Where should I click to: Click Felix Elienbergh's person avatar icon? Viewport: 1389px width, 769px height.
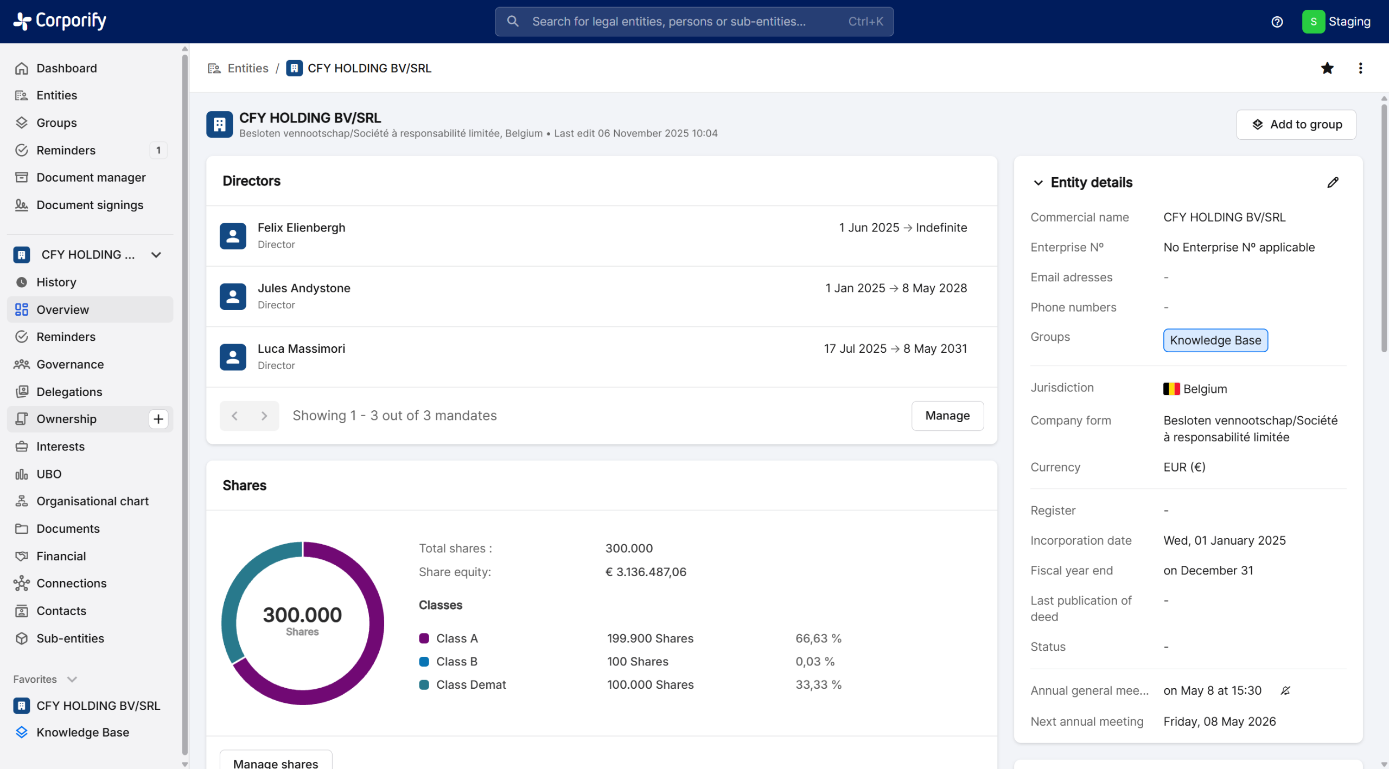[233, 236]
